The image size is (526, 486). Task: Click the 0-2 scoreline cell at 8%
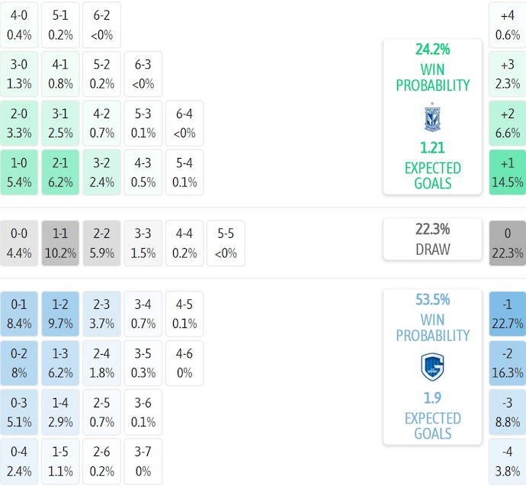[19, 363]
